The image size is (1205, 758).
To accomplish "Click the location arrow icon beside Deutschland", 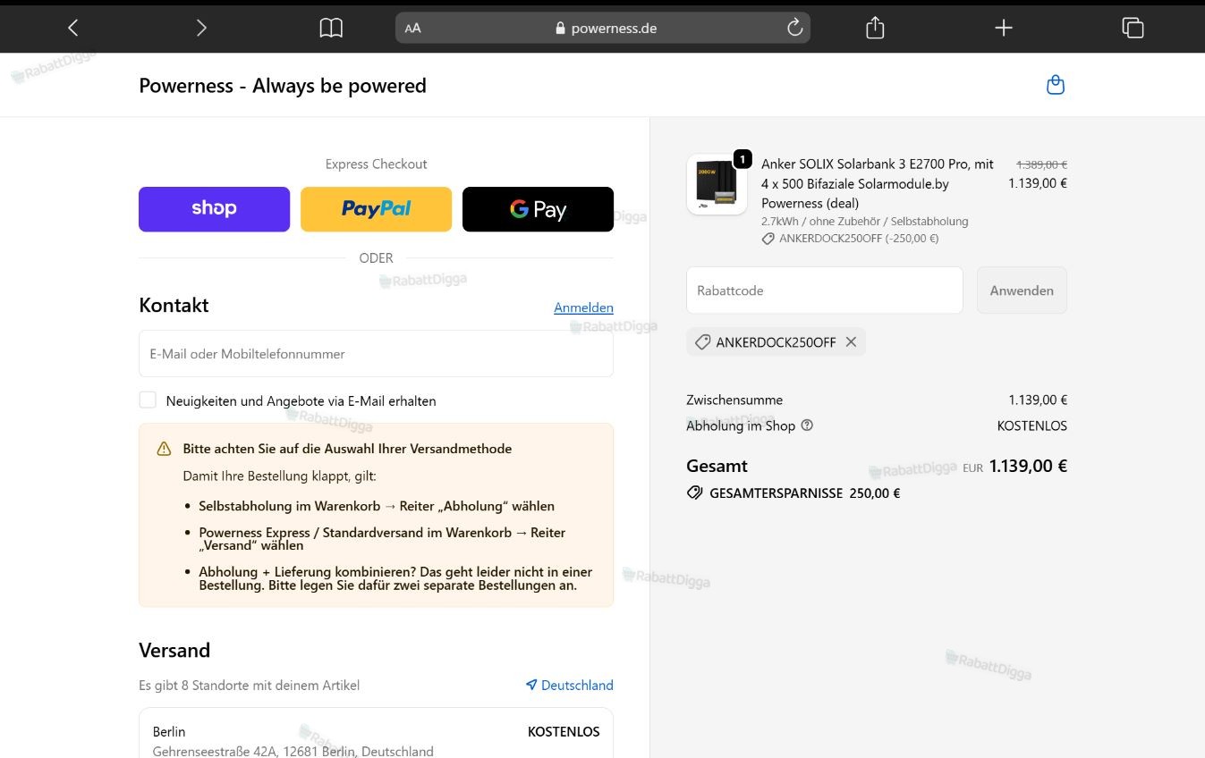I will tap(531, 685).
